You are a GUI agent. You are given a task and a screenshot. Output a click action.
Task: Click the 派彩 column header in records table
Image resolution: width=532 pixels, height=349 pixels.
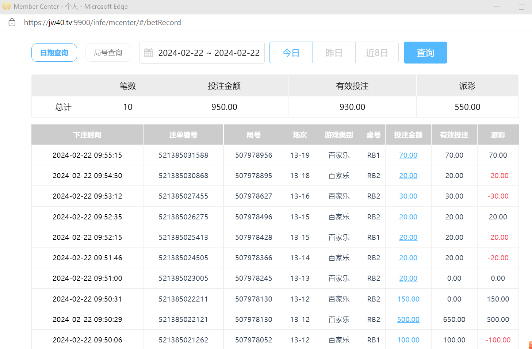tap(498, 135)
